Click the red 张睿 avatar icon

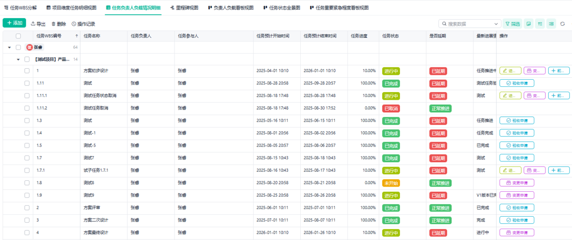tap(30, 47)
